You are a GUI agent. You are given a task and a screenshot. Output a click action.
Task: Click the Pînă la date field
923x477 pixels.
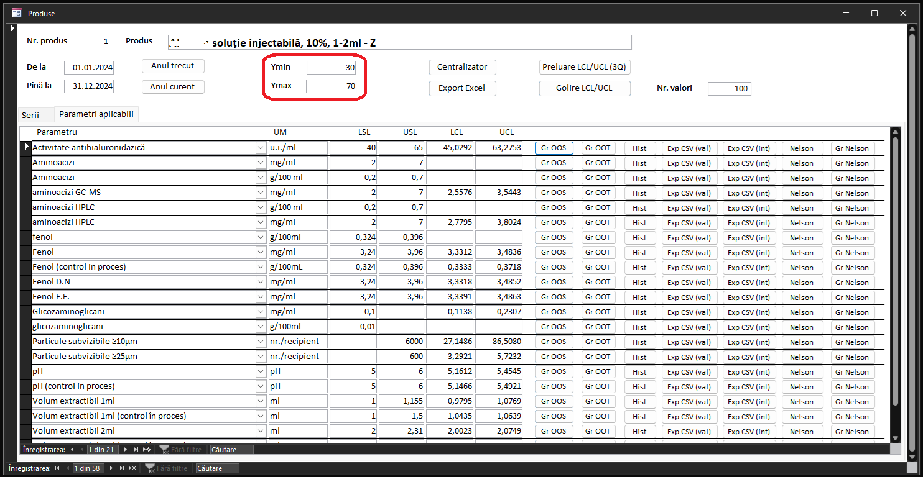click(x=89, y=86)
